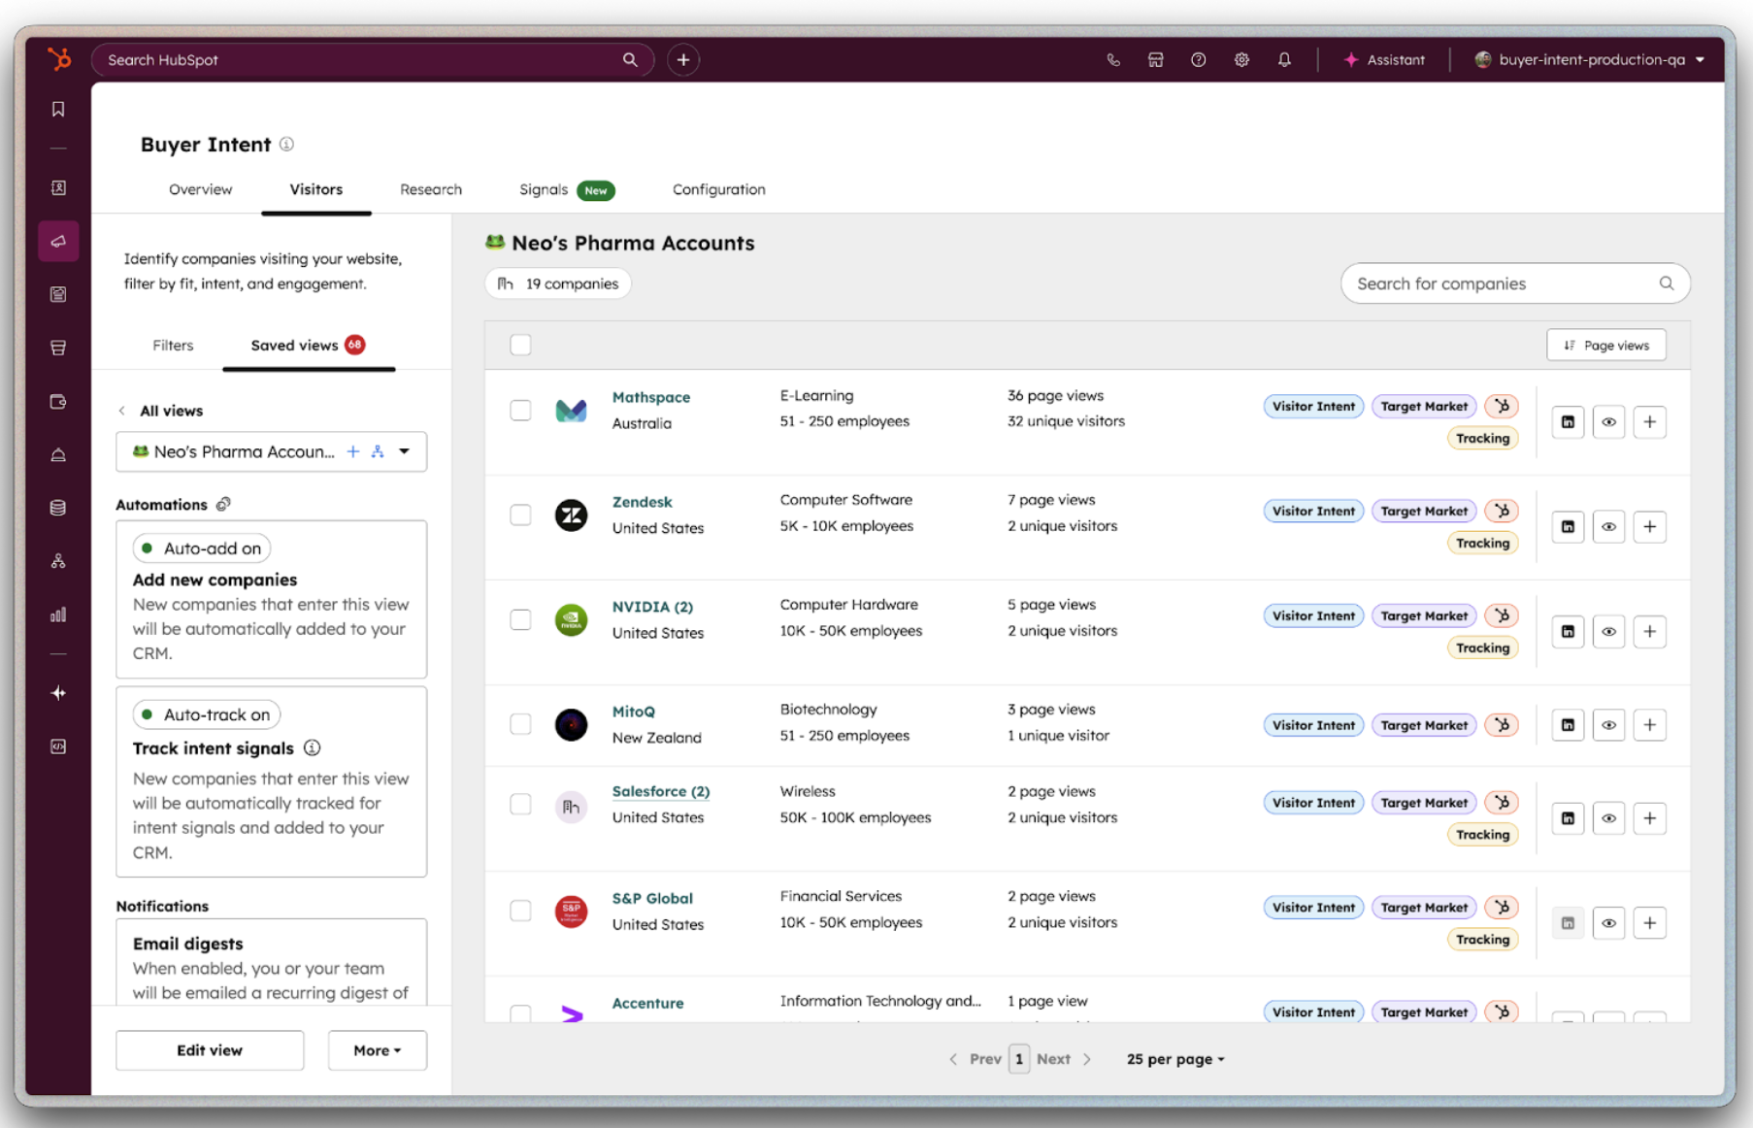Check the NVIDIA row checkbox

521,620
